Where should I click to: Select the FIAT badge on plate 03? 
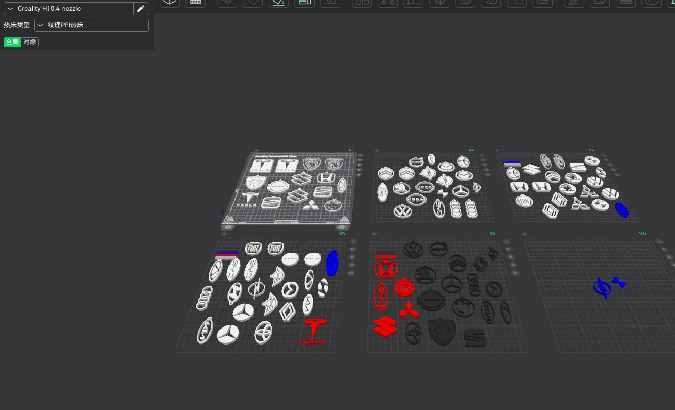[525, 201]
